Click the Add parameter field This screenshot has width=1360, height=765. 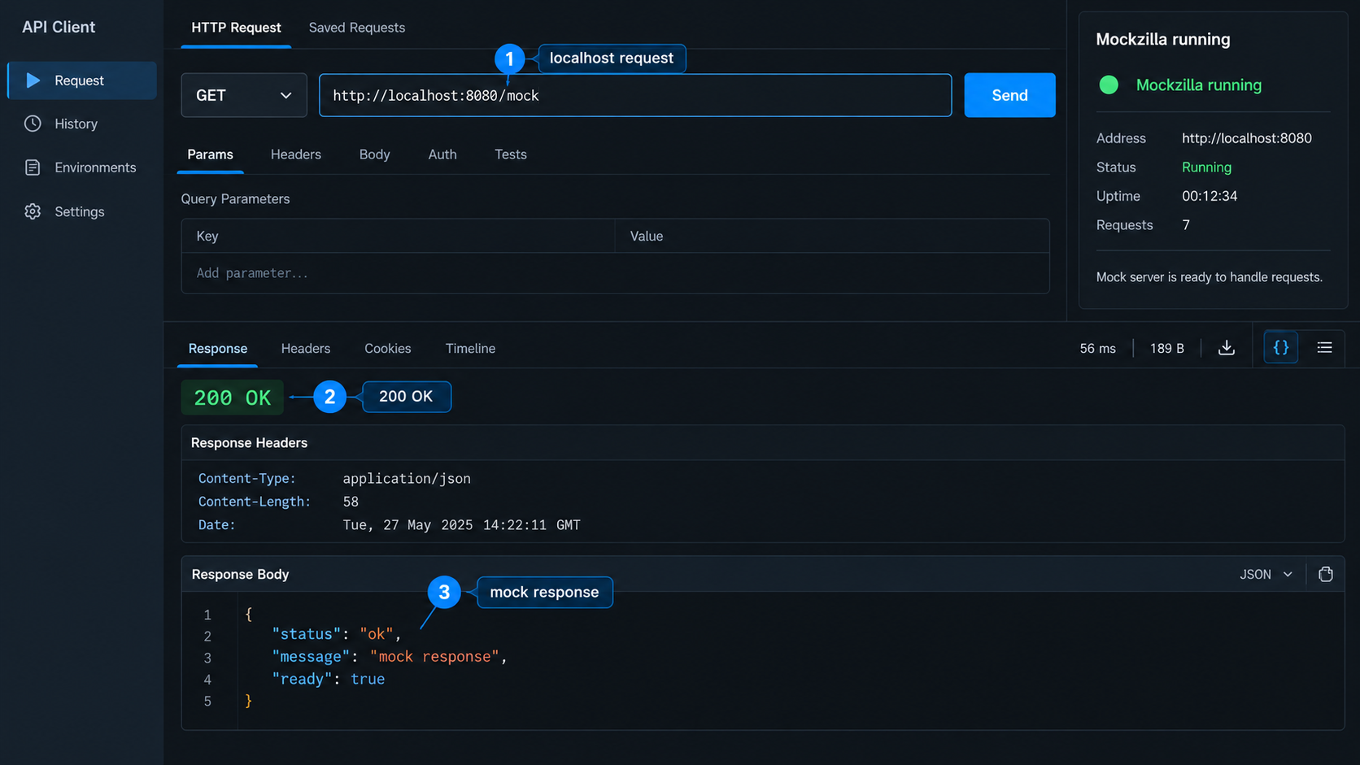(615, 273)
